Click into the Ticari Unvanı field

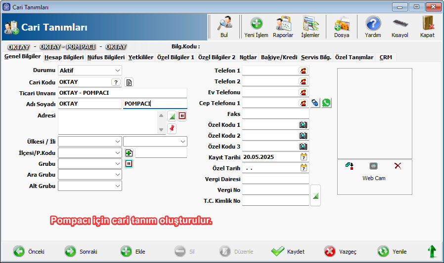tap(122, 93)
